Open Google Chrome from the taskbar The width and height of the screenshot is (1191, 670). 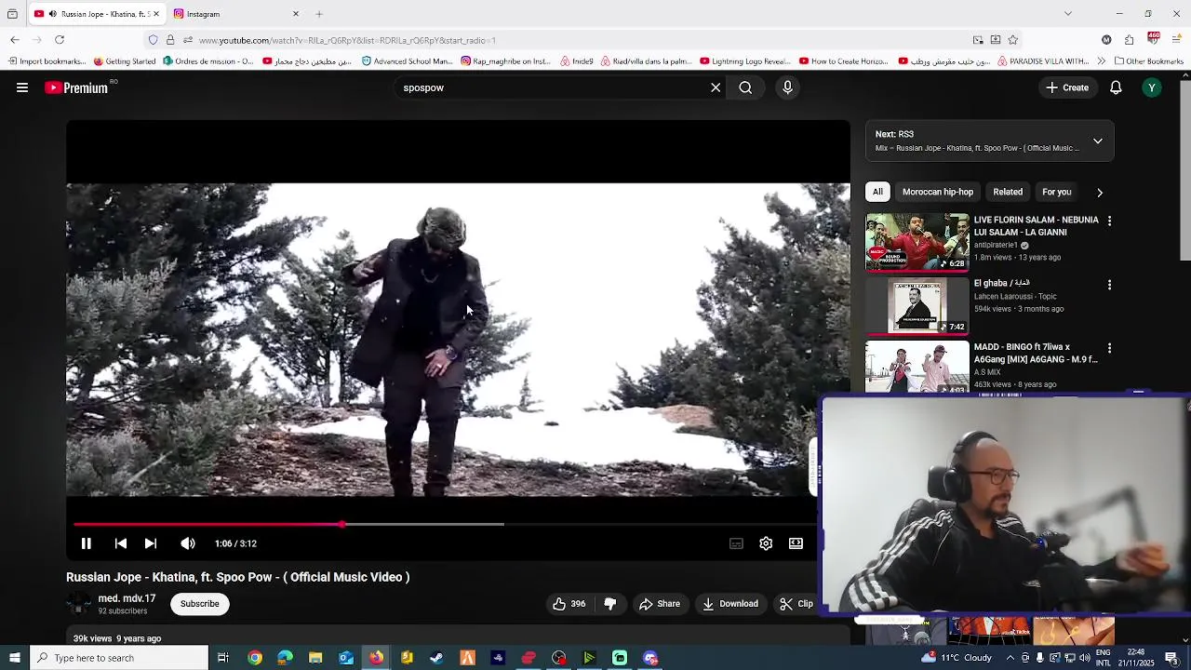[254, 658]
